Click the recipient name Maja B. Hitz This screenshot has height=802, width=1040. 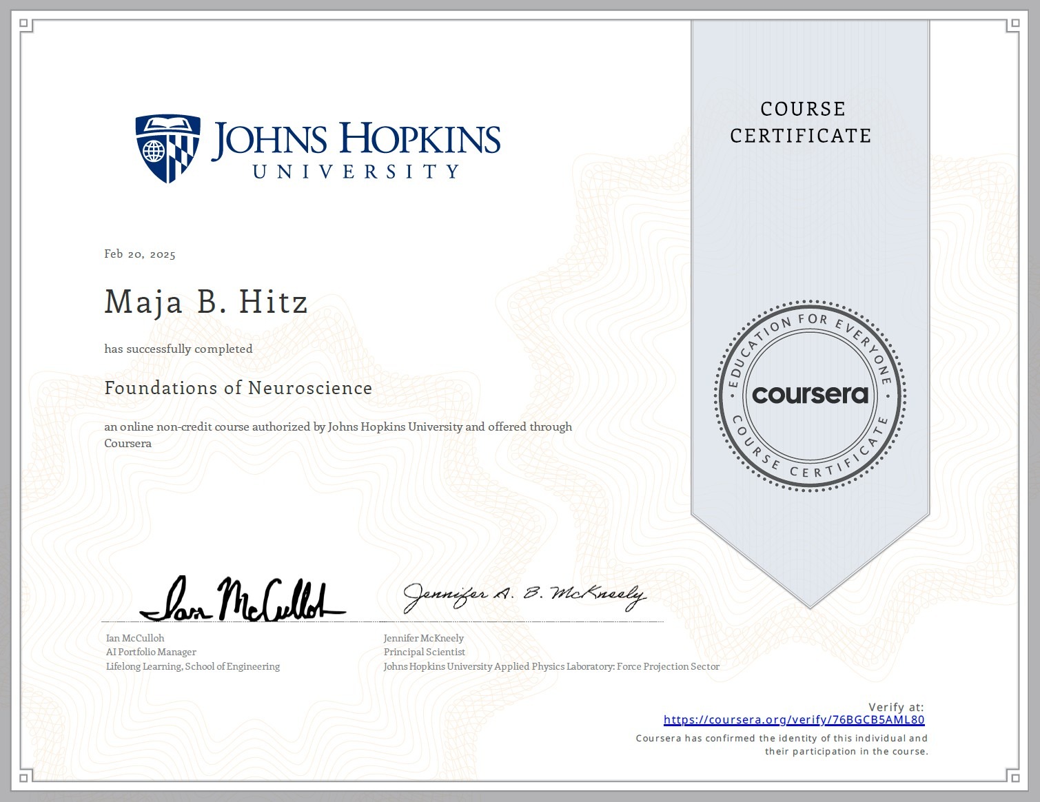(206, 302)
